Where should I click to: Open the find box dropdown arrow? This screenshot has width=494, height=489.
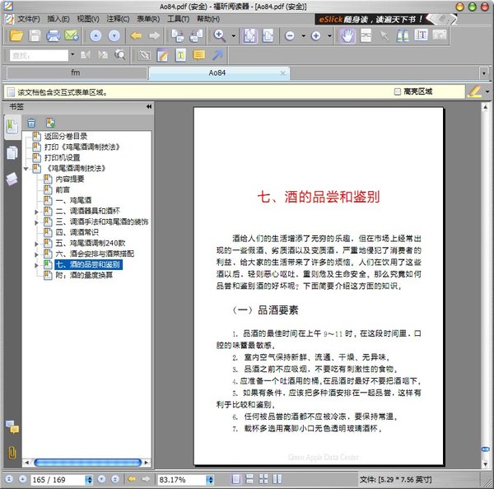pyautogui.click(x=72, y=54)
